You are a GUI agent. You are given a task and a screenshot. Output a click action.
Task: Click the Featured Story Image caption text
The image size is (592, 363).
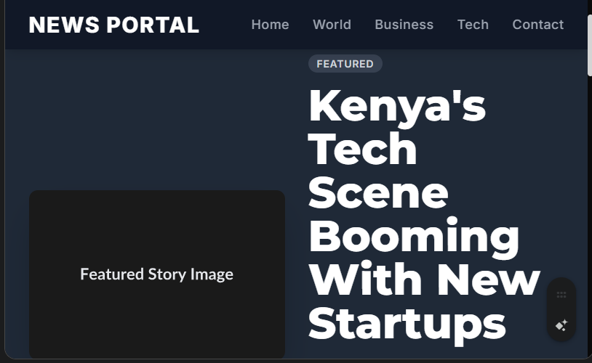(156, 274)
